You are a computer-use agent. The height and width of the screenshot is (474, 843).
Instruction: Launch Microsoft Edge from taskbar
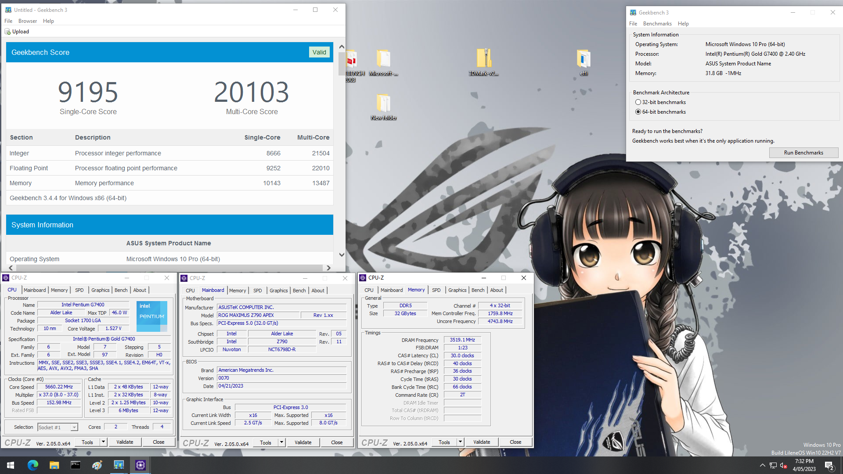(33, 465)
